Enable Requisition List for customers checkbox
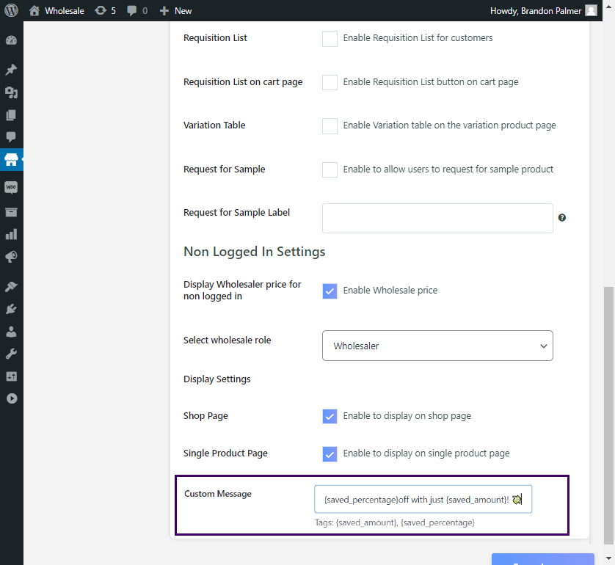This screenshot has width=615, height=565. [330, 39]
